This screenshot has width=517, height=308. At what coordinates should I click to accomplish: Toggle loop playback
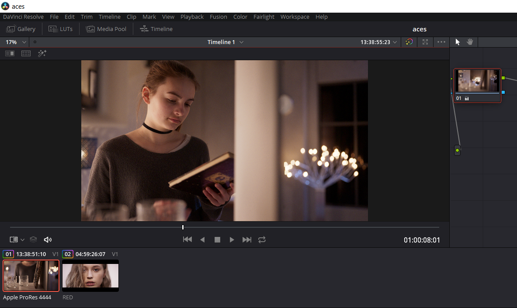262,240
